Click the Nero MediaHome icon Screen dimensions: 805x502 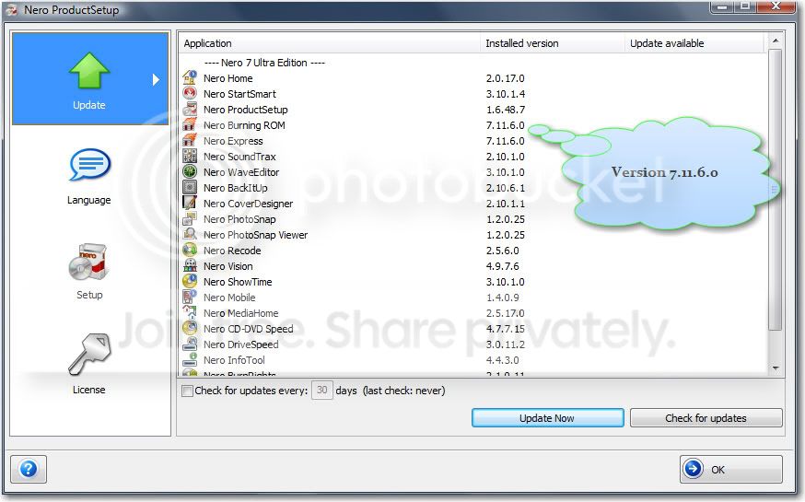point(190,312)
